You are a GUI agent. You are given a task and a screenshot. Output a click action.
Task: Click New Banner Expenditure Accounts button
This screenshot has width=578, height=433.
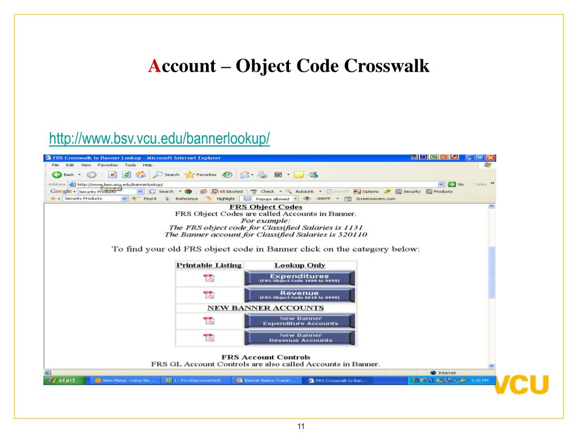[300, 321]
